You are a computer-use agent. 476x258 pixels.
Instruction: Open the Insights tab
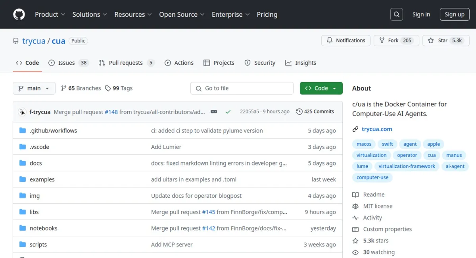point(301,63)
